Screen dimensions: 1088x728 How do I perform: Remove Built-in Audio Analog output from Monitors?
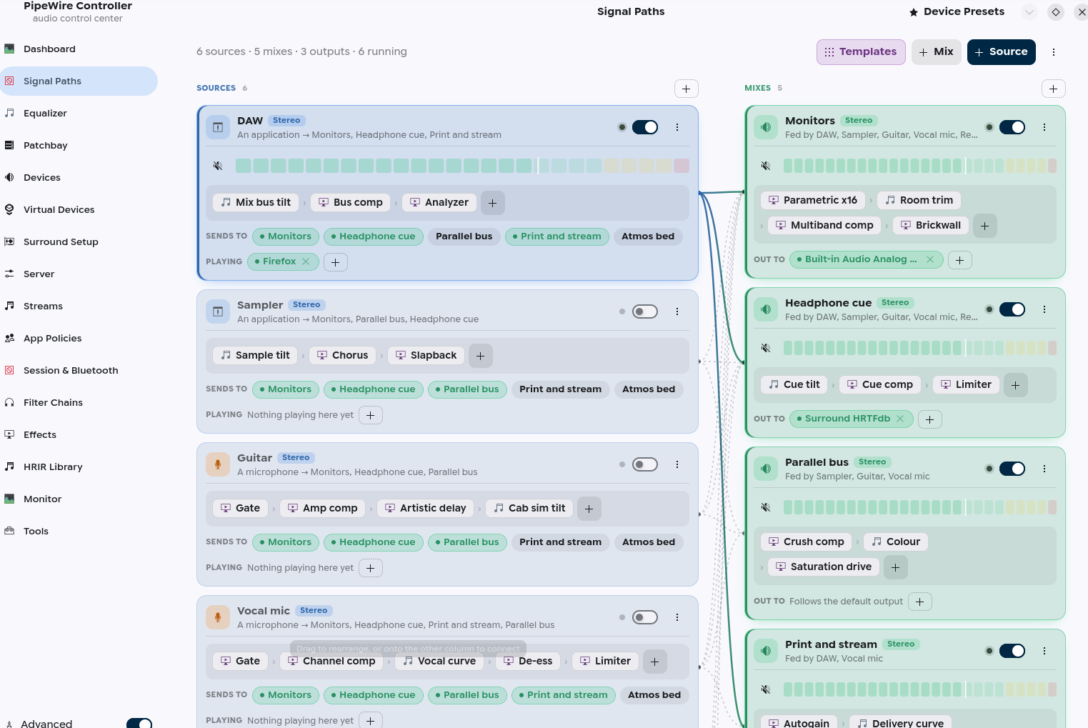[930, 259]
